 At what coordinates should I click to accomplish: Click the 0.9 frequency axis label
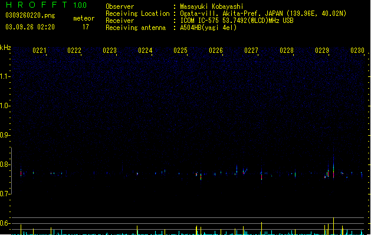click(5, 135)
